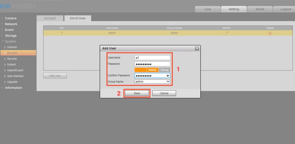295x144 pixels.
Task: Click the pencil Modify icon for admin
Action: 227,33
